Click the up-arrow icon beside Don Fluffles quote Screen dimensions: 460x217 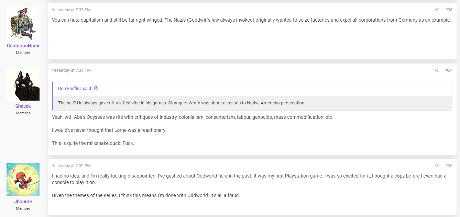(x=96, y=89)
